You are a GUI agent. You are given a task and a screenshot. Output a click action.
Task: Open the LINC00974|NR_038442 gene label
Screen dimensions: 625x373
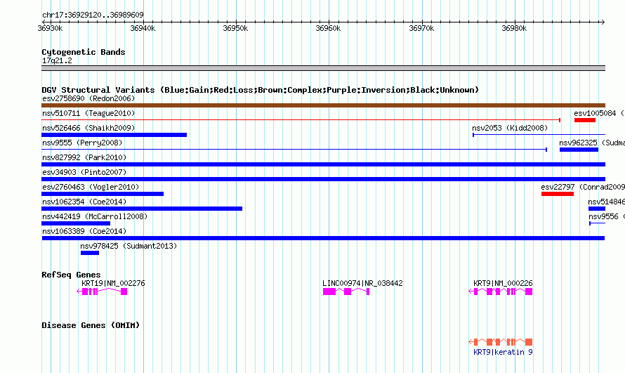click(x=363, y=283)
